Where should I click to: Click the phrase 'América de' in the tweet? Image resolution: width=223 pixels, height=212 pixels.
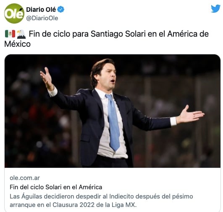(x=188, y=34)
